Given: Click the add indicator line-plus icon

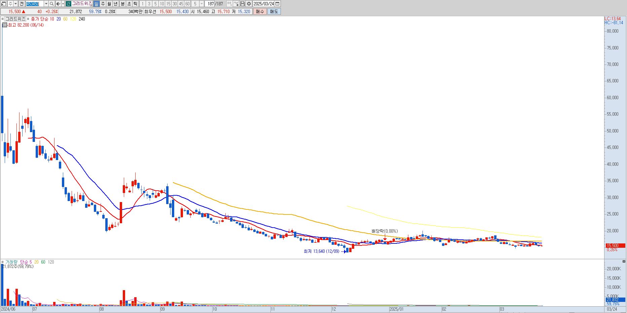Looking at the screenshot, I should [236, 4].
